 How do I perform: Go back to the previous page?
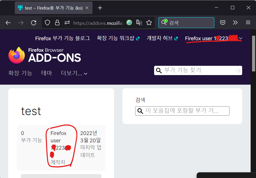click(x=8, y=22)
